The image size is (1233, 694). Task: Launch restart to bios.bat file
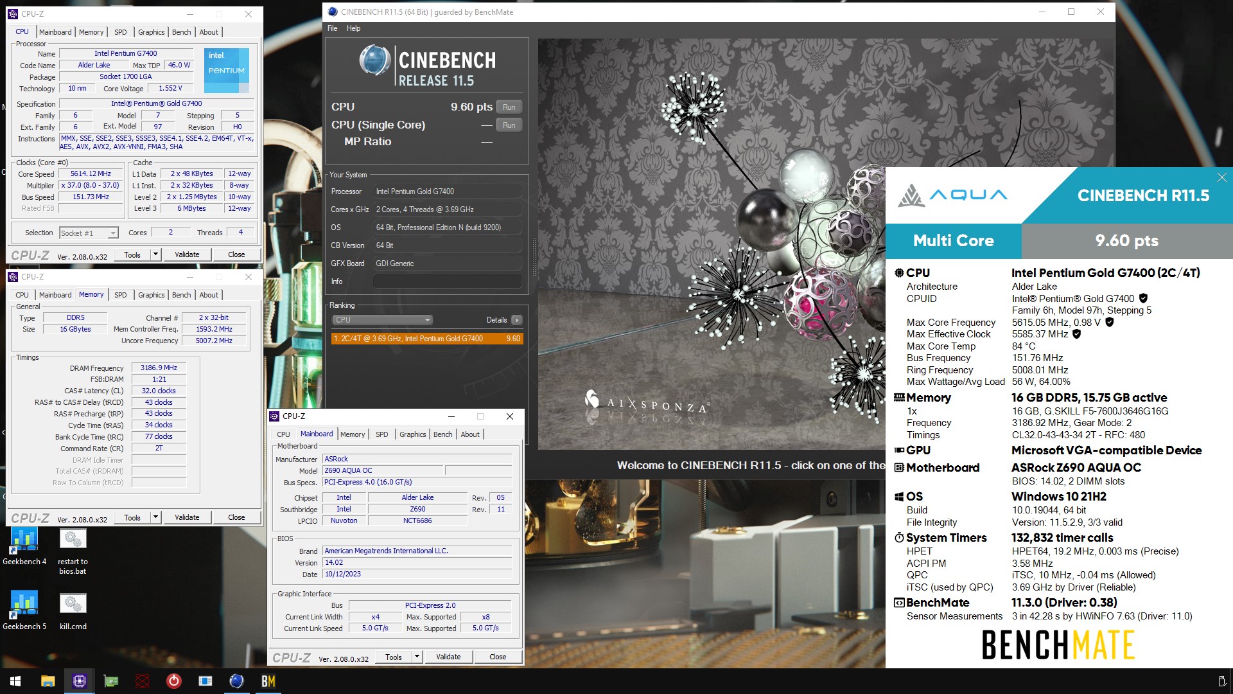click(x=73, y=551)
